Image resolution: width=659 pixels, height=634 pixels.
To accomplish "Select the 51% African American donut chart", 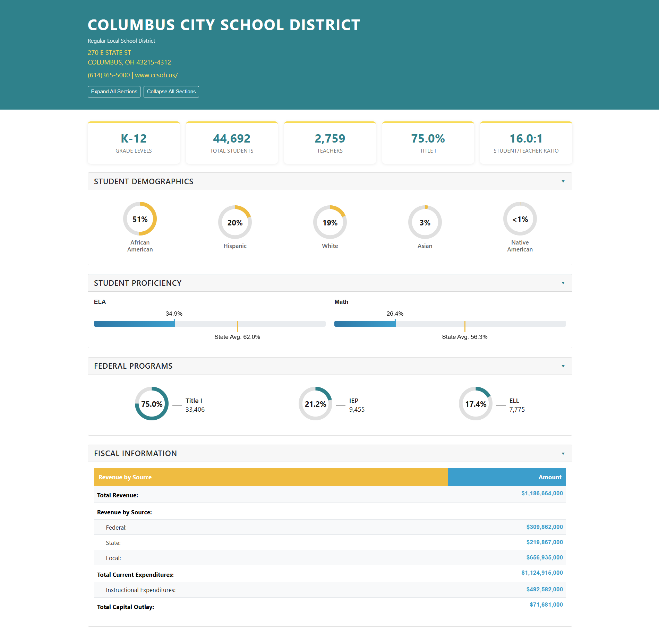I will tap(140, 219).
